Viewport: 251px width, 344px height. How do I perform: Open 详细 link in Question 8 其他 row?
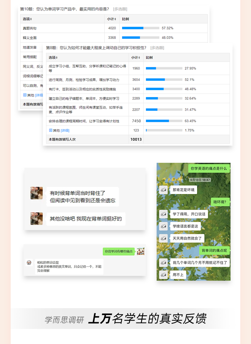(65, 131)
